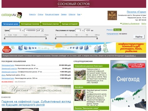Select the Загородные дома tab
The width and height of the screenshot is (148, 111).
coord(11,24)
